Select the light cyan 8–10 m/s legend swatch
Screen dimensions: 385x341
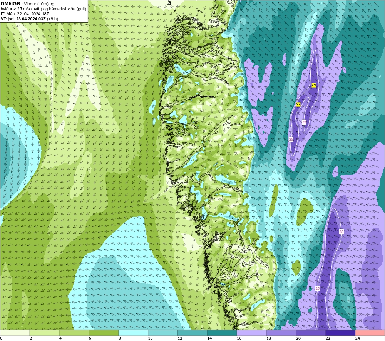[133, 333]
